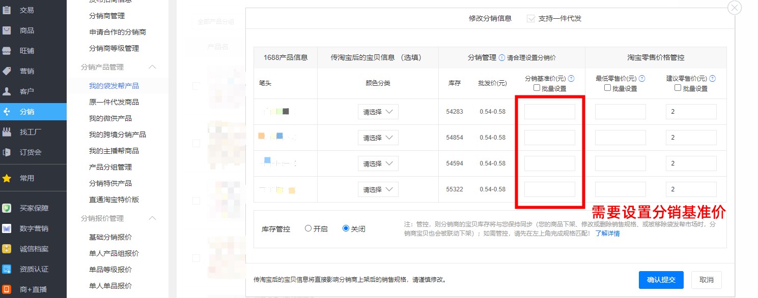Open the 商品 sidebar icon
This screenshot has width=758, height=298.
(x=7, y=30)
